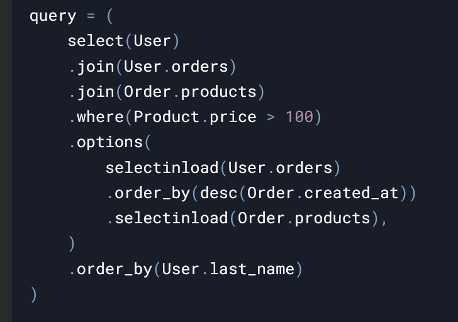
Task: Click the final closing parenthesis of query
Action: [34, 294]
